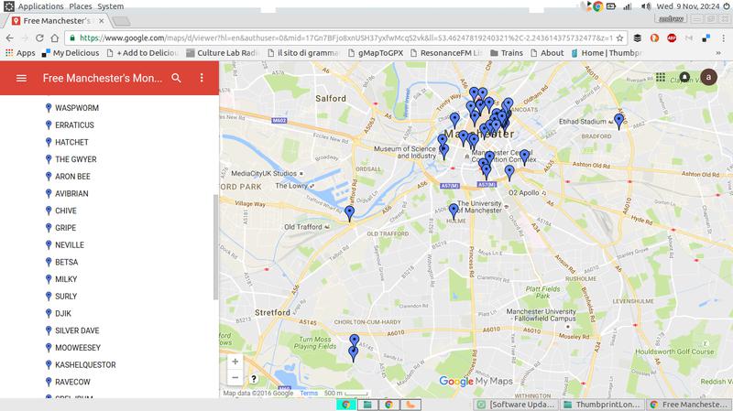Reload the page with the refresh icon
This screenshot has width=733, height=411.
click(39, 38)
